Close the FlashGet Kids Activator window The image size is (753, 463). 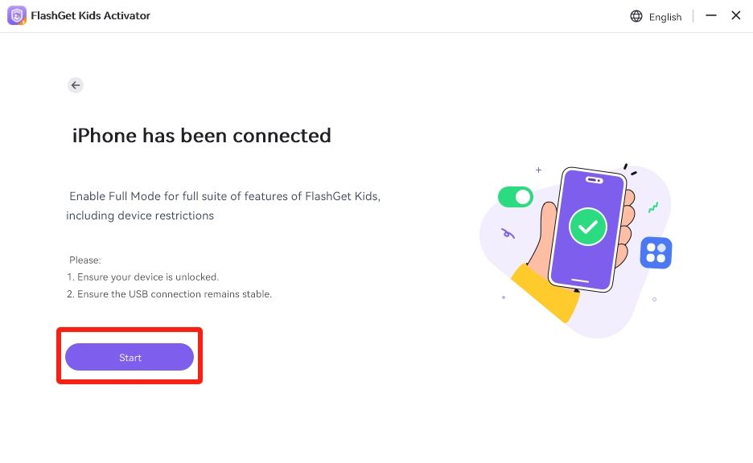(x=736, y=15)
